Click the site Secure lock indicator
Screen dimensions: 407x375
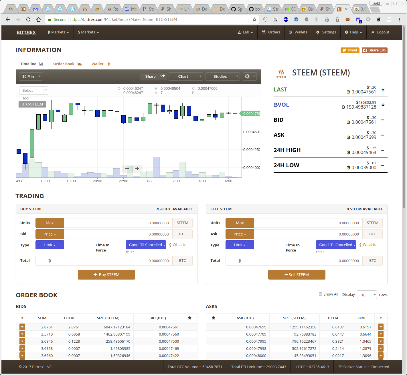point(57,19)
